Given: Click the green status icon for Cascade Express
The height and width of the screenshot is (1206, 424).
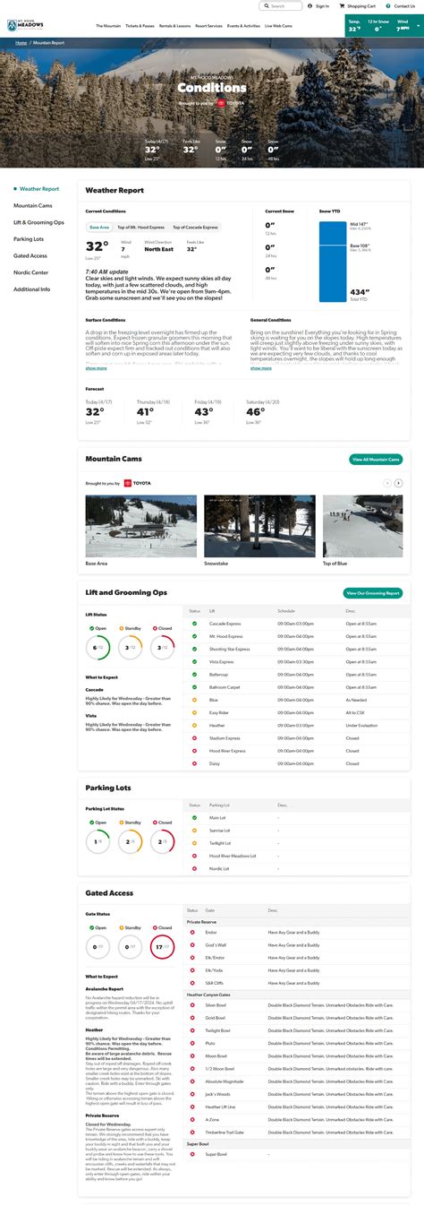Looking at the screenshot, I should [x=194, y=622].
